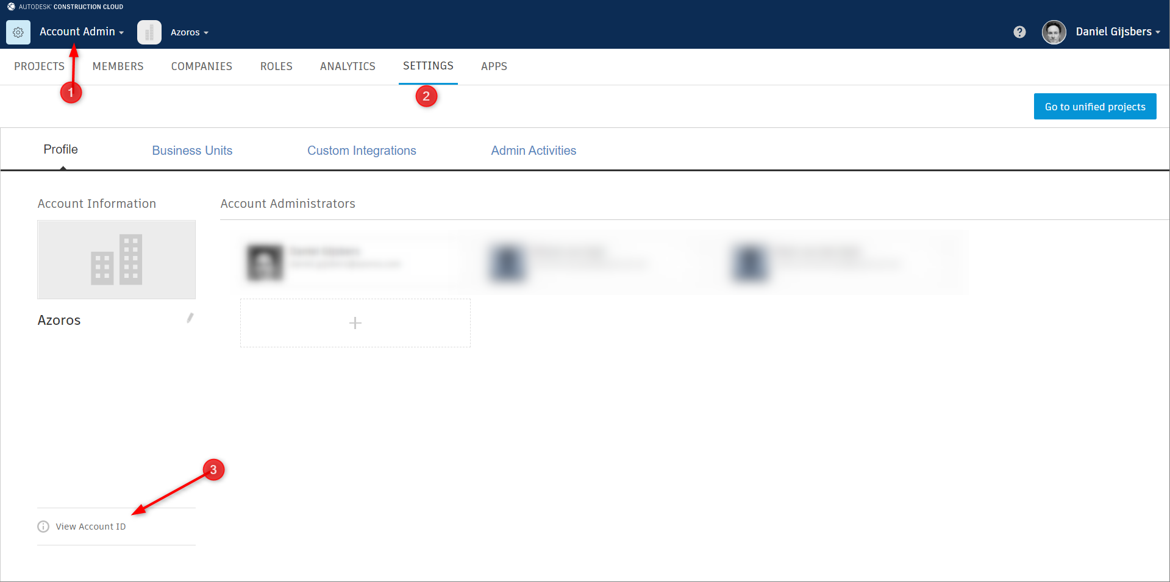Click the plus tile to add an administrator

click(355, 322)
